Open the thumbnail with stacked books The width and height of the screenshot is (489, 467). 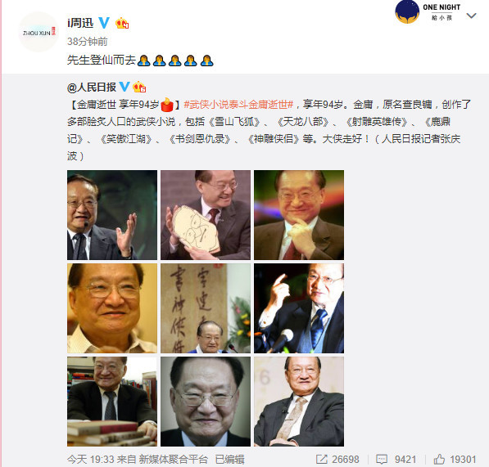click(x=112, y=402)
